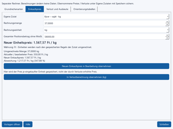Click the Vorlagen öffnen button
173x129 pixels.
coord(12,124)
